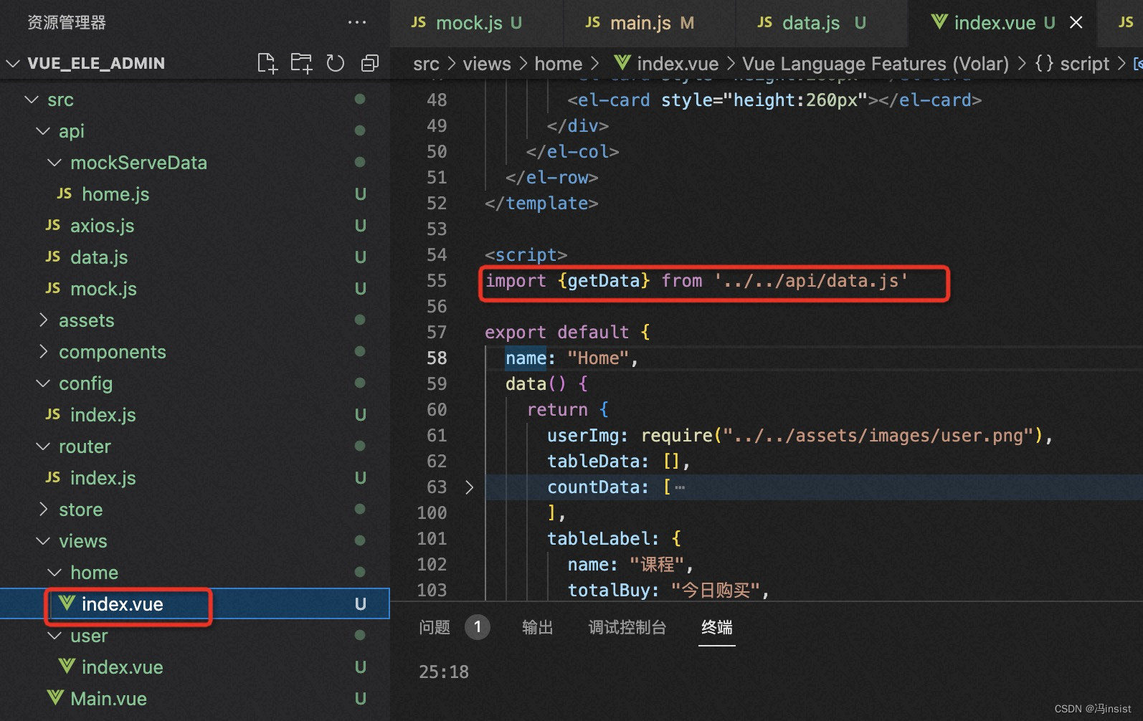Click the New File icon in explorer header

coord(267,63)
